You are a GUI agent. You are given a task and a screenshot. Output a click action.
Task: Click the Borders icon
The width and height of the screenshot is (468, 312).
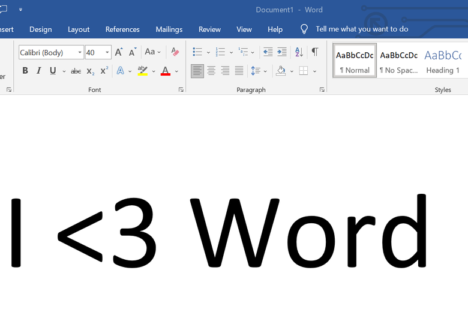[303, 71]
